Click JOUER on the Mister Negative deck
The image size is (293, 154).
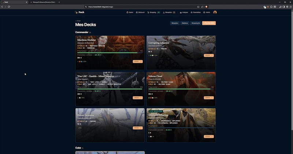[138, 98]
